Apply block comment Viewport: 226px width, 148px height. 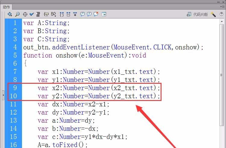[83, 14]
